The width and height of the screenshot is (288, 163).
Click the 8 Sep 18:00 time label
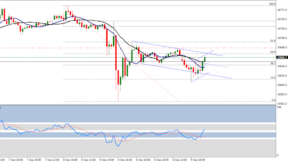[x=143, y=160]
